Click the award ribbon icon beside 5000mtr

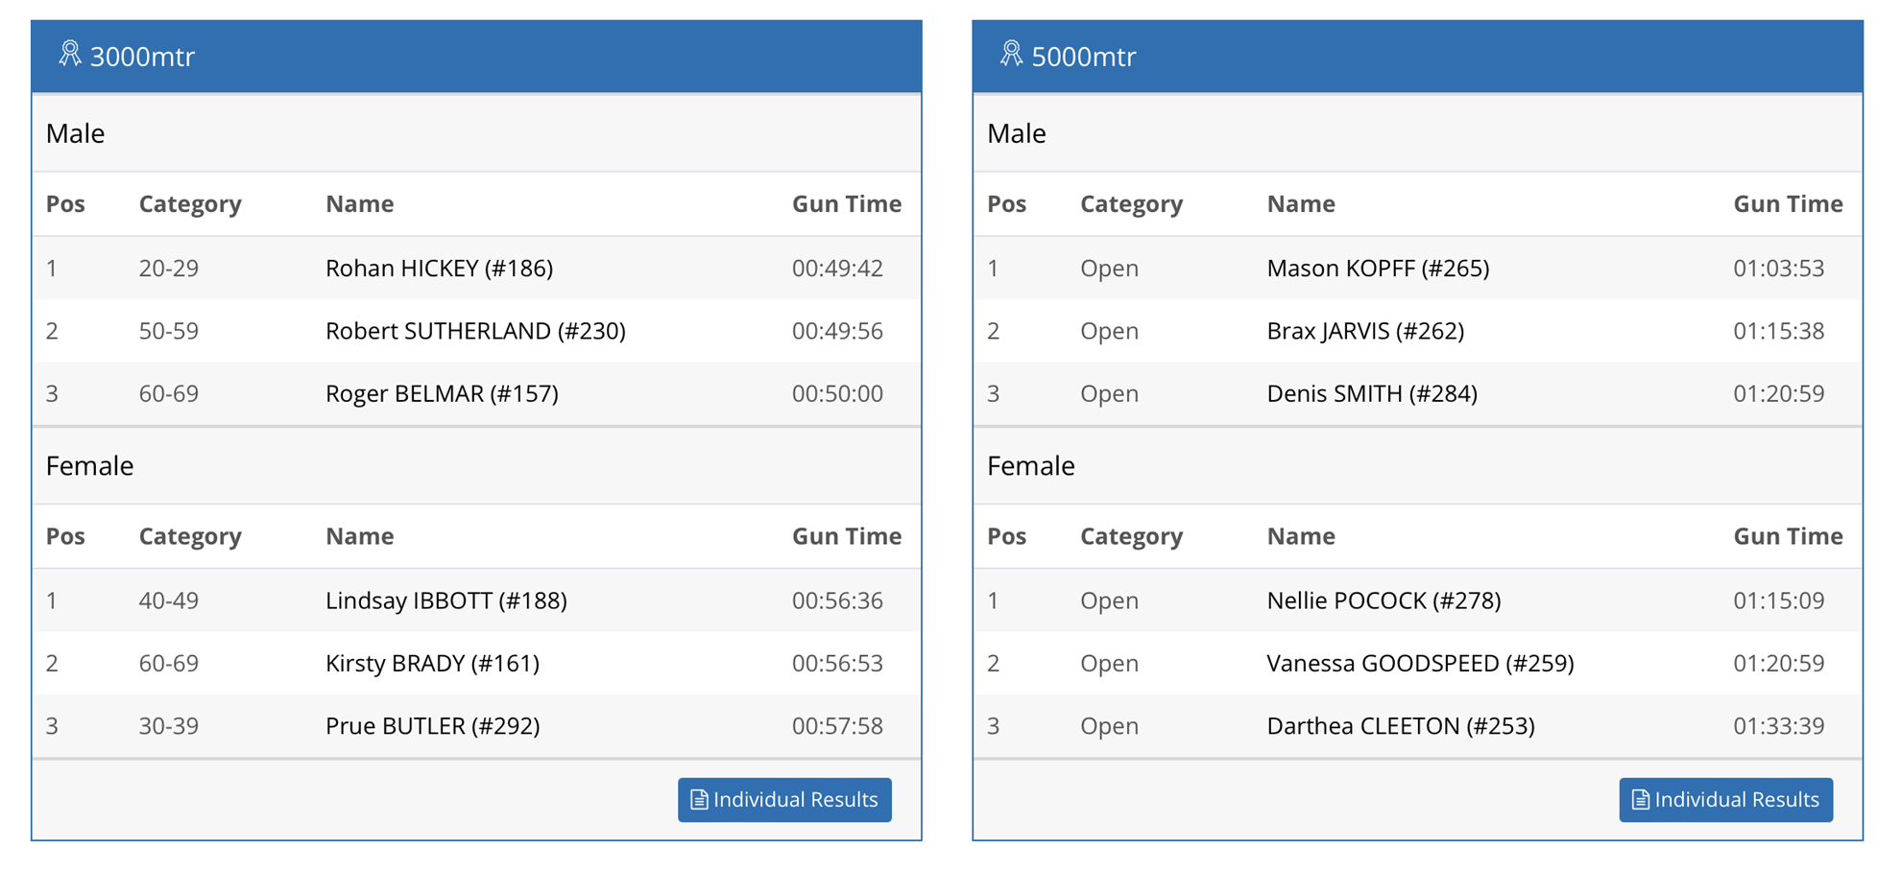coord(1011,54)
